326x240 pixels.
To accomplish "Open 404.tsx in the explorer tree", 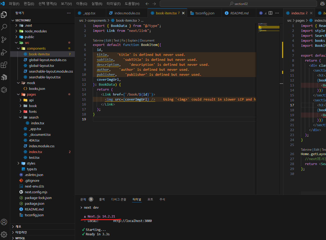I will click(x=34, y=140).
